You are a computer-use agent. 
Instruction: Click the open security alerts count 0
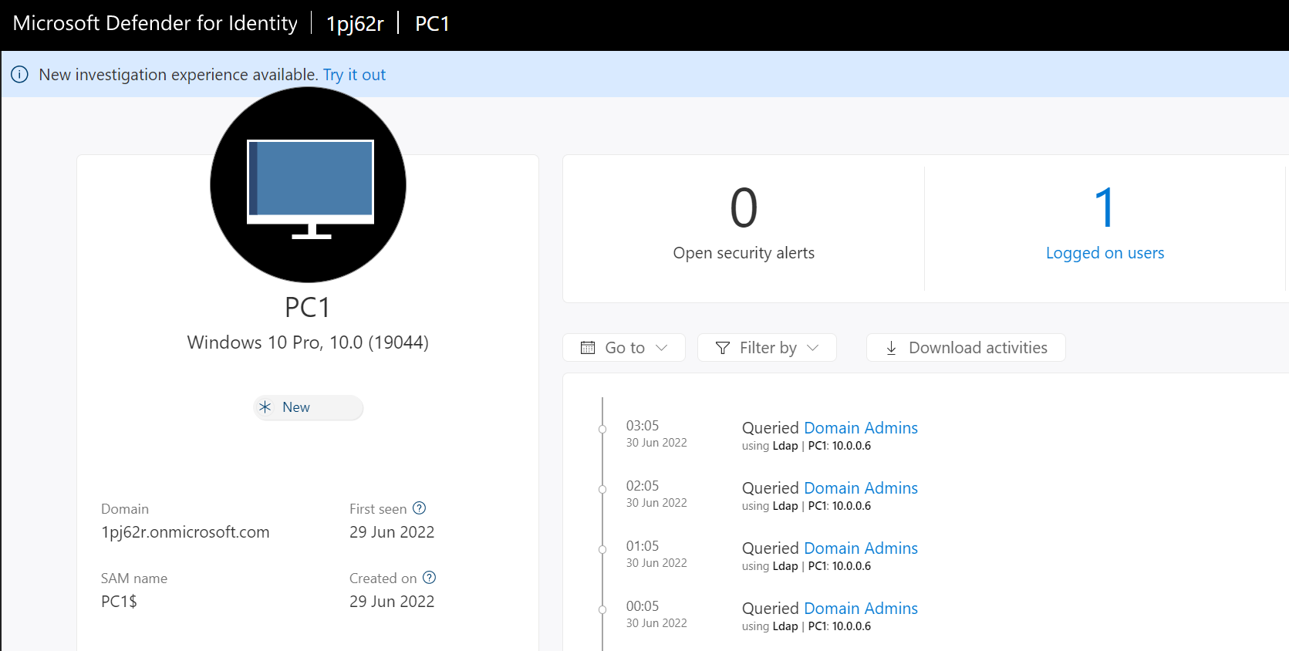coord(744,207)
